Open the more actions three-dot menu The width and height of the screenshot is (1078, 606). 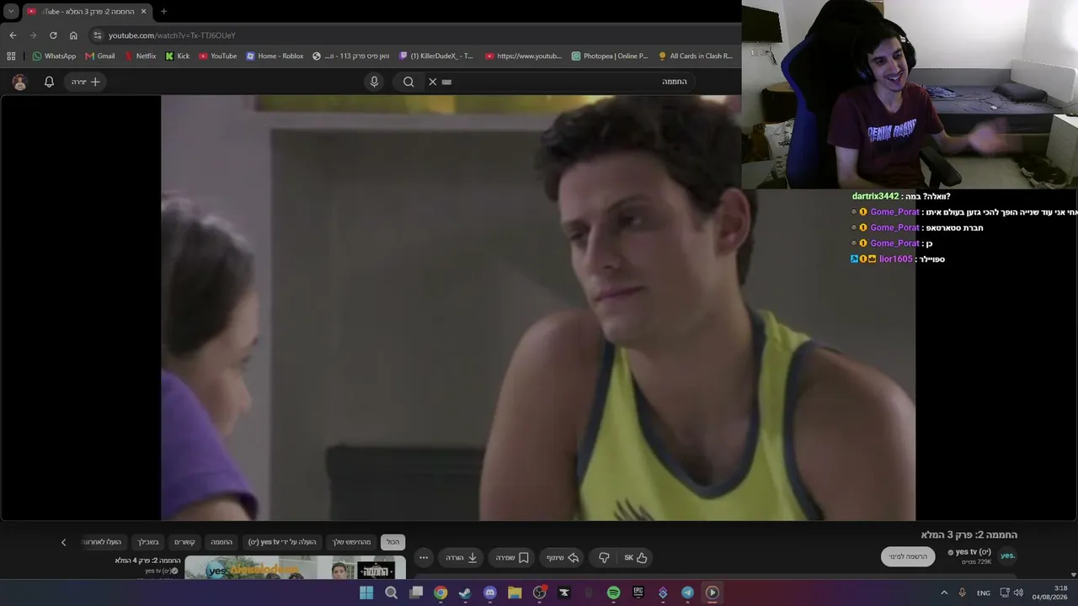pyautogui.click(x=424, y=557)
